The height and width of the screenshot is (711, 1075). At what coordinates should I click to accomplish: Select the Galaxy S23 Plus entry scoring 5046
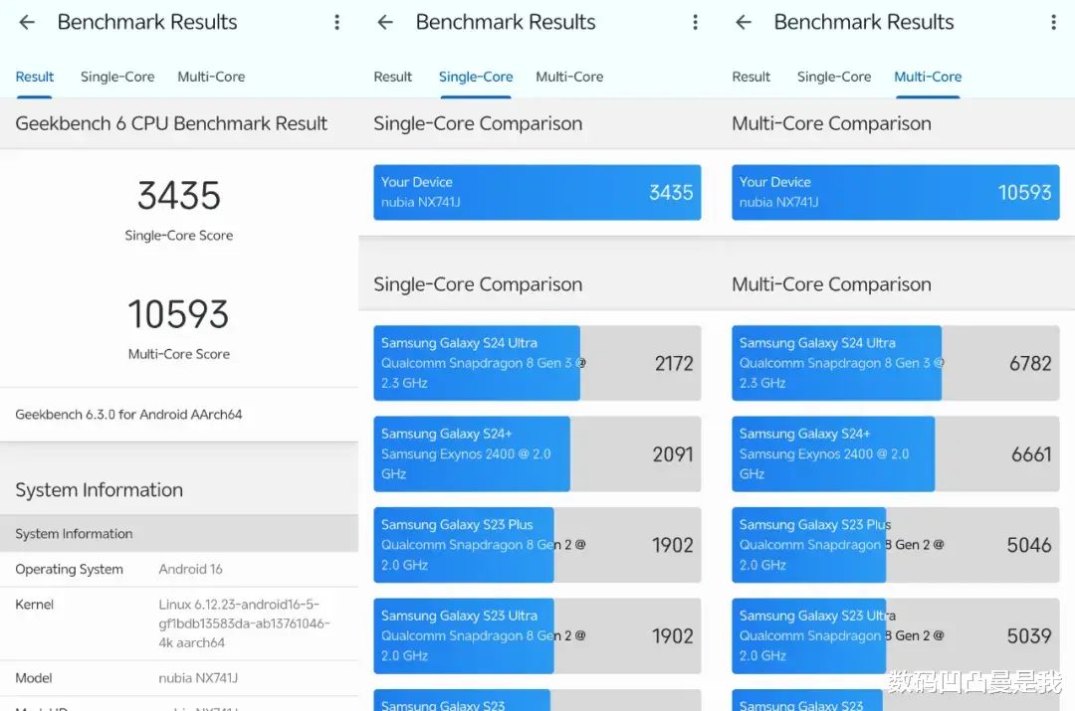pos(896,545)
